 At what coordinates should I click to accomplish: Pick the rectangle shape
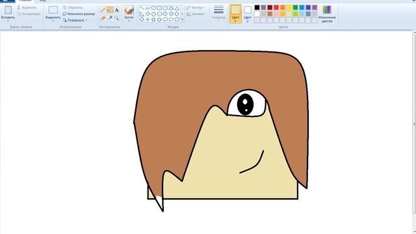[x=159, y=8]
